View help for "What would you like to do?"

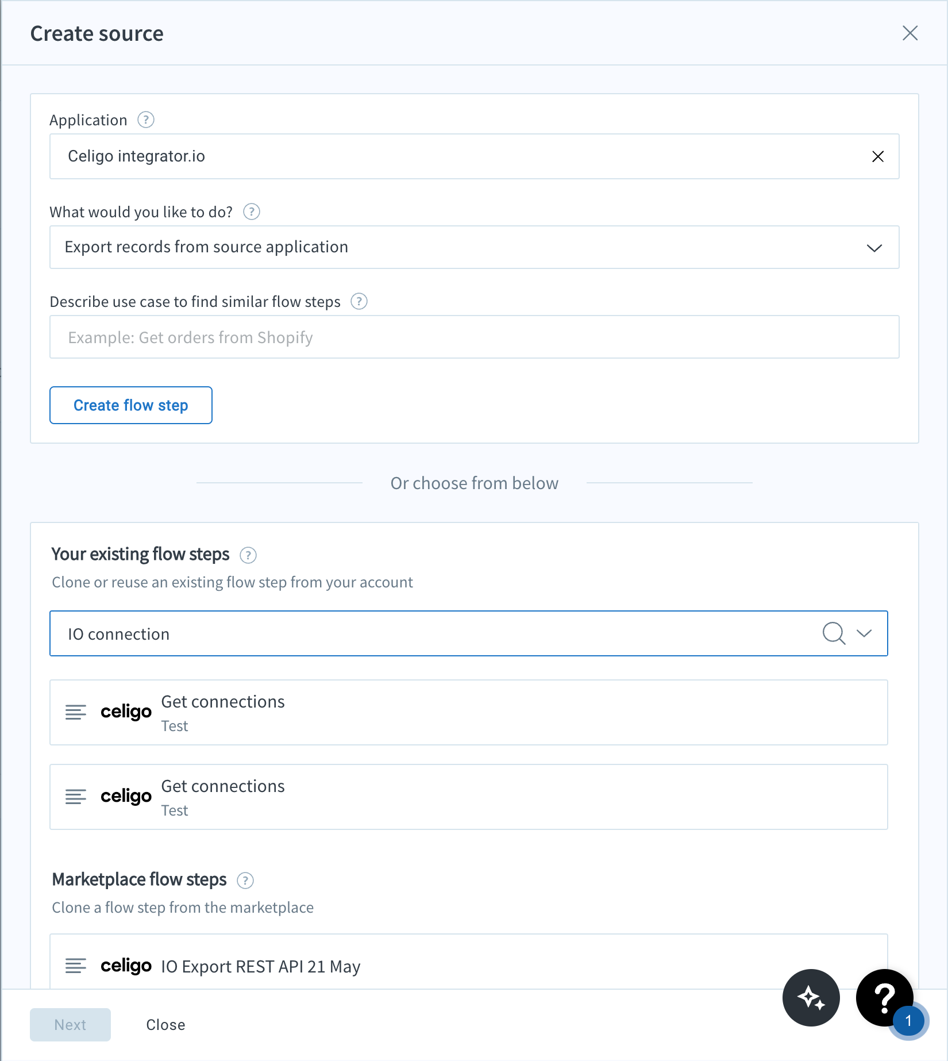252,212
